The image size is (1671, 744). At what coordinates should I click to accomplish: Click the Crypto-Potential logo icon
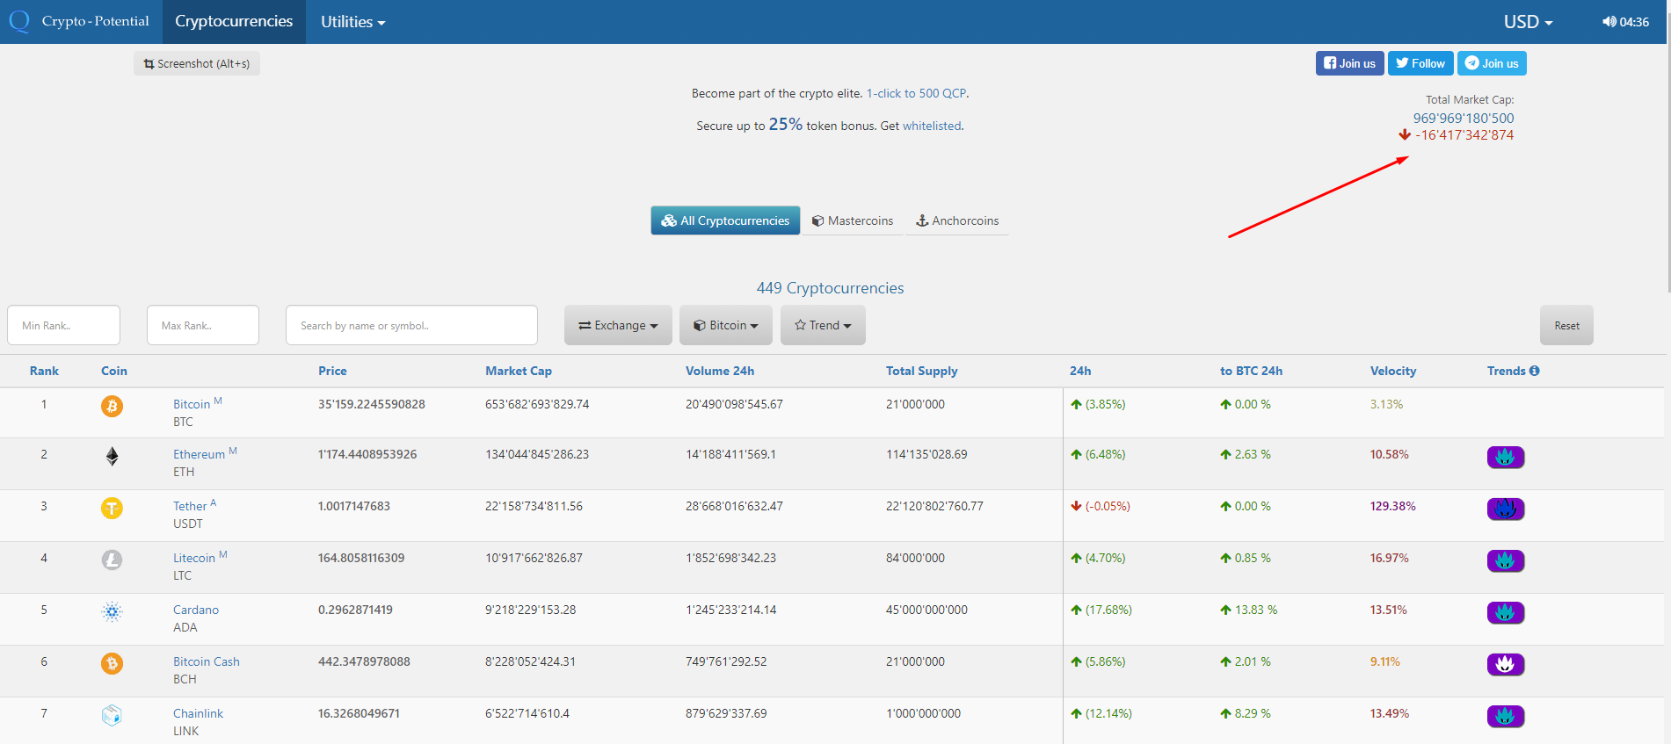point(19,21)
